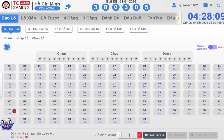Click the Số điểm cược input field

pyautogui.click(x=129, y=135)
